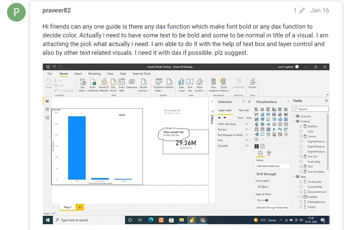Screen dimensions: 344x230
Task: Check the TEST field checkbox
Action: coord(301,167)
